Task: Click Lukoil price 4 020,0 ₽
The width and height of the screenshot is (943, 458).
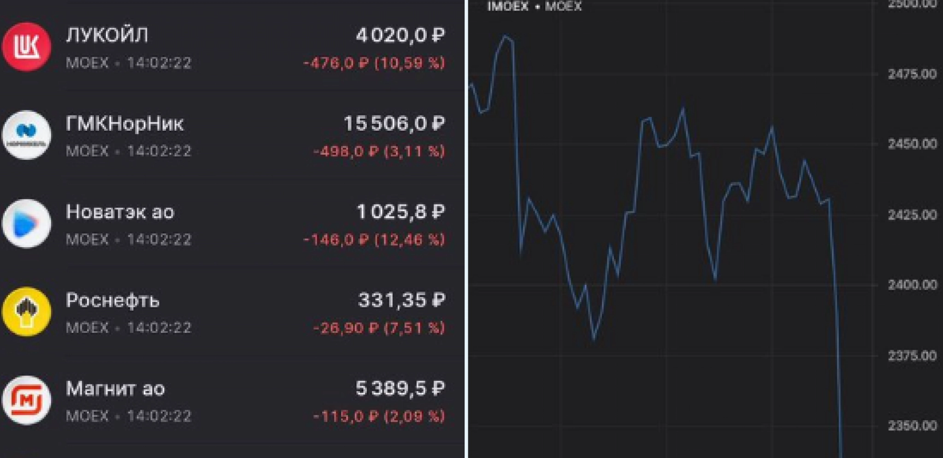Action: [400, 35]
